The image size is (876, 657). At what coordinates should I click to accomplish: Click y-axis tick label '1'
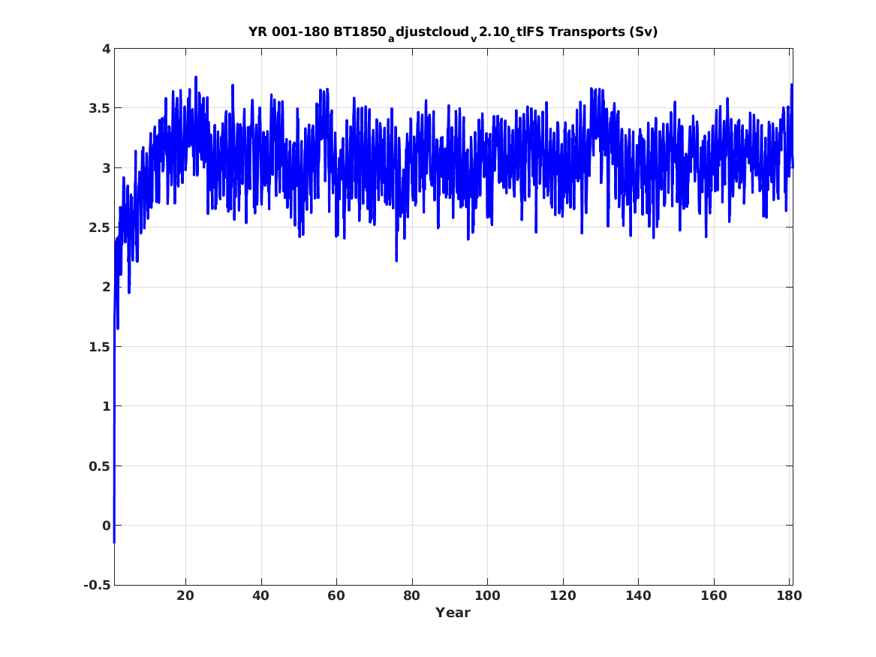106,406
